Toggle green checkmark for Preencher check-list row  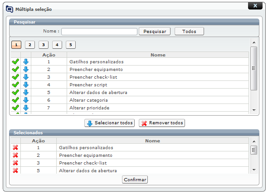pos(15,77)
